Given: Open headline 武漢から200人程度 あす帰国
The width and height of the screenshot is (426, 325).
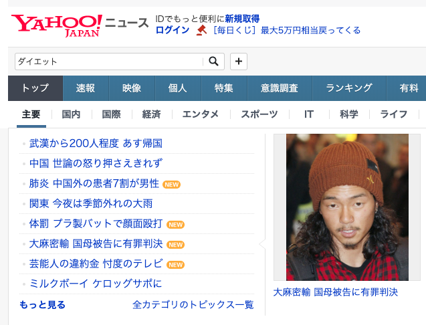Looking at the screenshot, I should coord(96,143).
